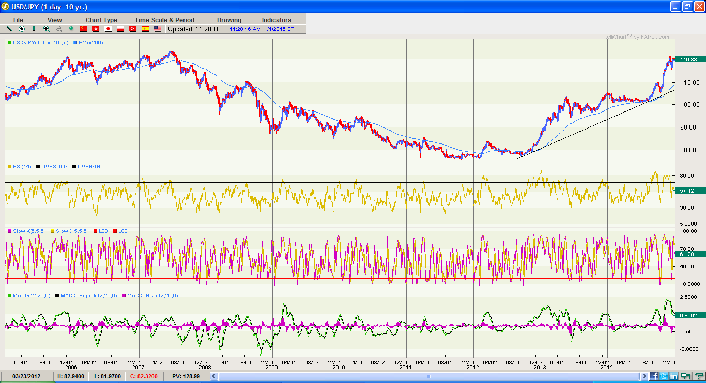Select the Spanish flag language icon

[145, 29]
